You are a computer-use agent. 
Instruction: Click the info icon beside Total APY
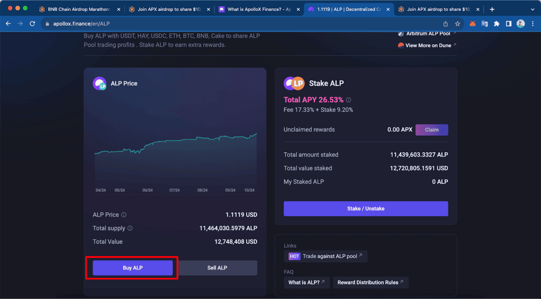(348, 100)
